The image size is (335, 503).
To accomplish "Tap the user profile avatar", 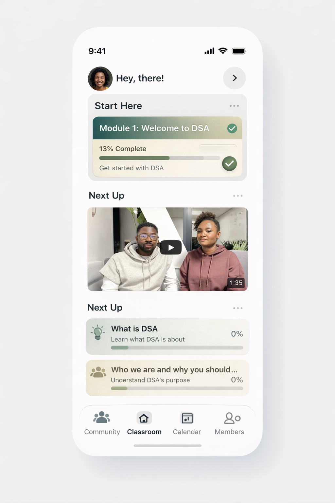I will point(100,79).
